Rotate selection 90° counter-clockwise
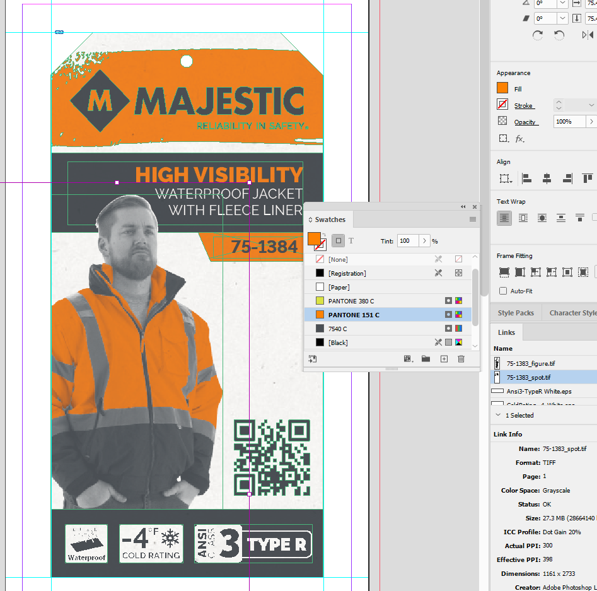The width and height of the screenshot is (597, 591). [x=559, y=35]
